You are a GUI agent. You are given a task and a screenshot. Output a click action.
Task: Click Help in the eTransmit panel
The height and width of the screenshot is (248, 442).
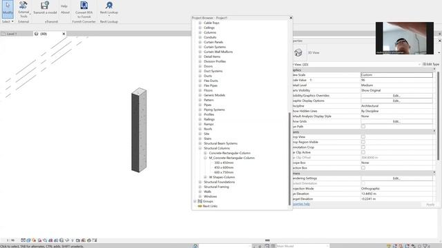click(64, 6)
